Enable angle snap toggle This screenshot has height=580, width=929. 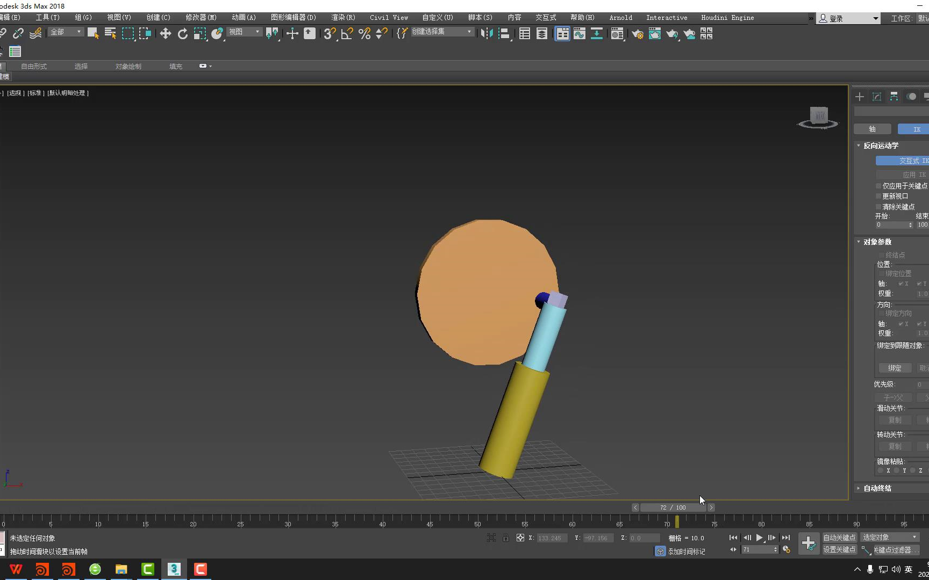[x=347, y=33]
